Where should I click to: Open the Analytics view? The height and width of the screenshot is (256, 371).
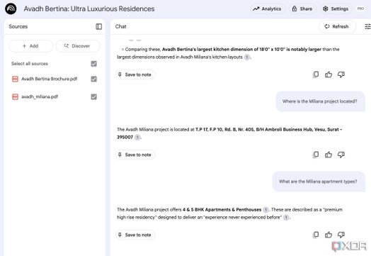click(x=267, y=9)
